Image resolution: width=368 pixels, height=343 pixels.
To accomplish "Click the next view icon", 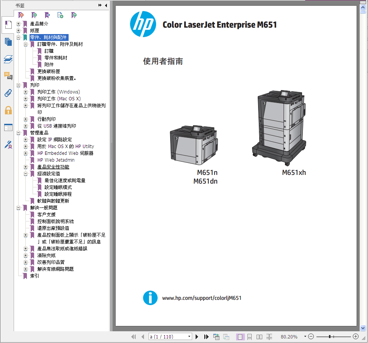I will tap(226, 337).
